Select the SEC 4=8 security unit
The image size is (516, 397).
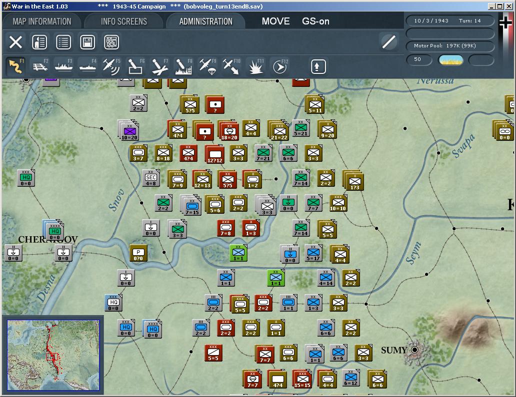click(151, 178)
